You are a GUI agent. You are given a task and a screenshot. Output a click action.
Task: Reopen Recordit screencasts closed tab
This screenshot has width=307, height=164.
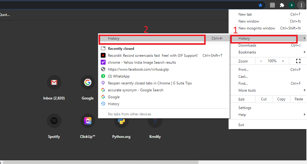pos(164,56)
